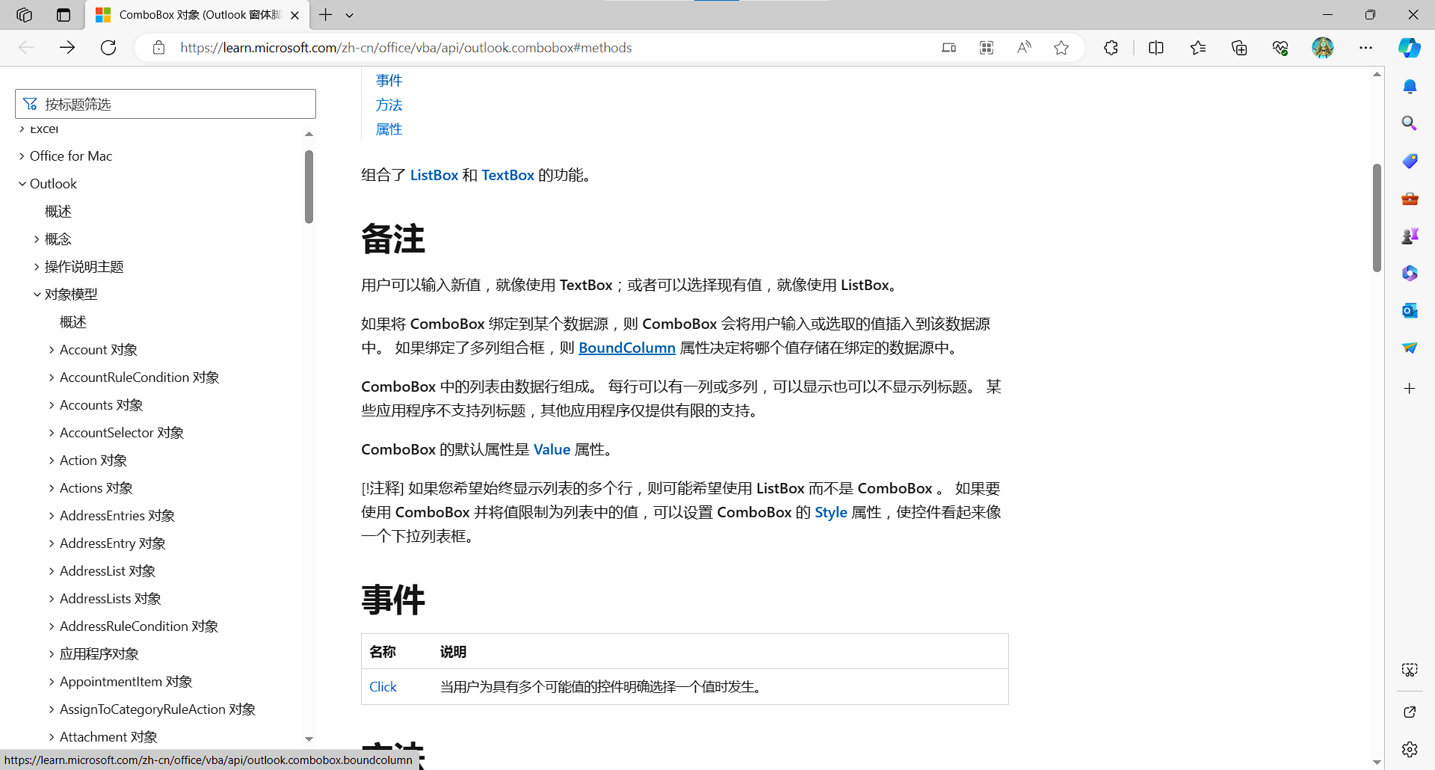Expand AccountRuleCondition 对象 node
The height and width of the screenshot is (770, 1435).
(x=52, y=378)
